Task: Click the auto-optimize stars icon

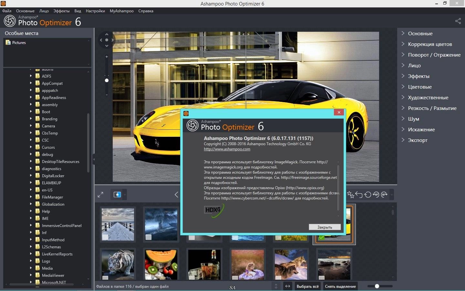Action: (x=350, y=194)
